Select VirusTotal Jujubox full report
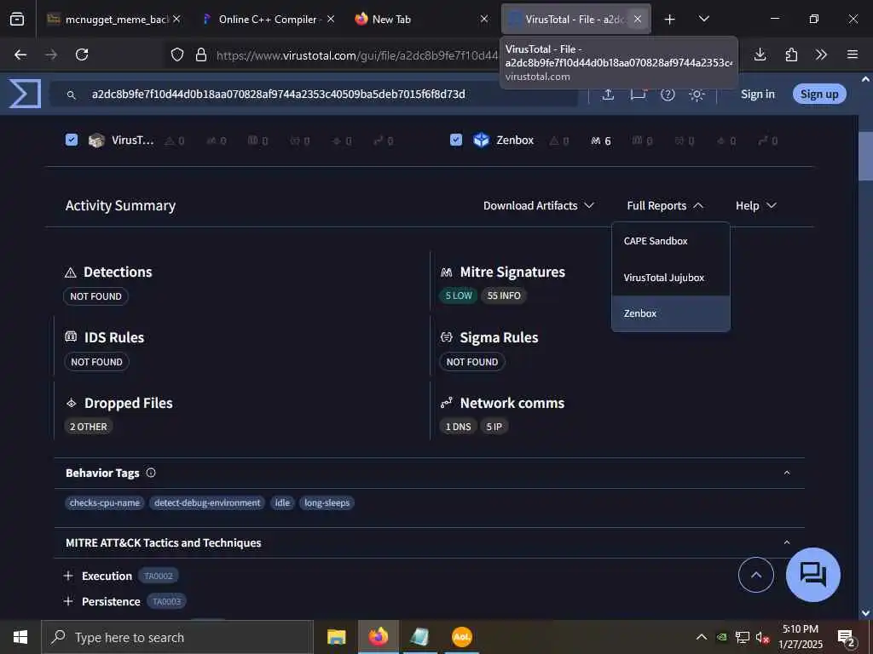 670,278
